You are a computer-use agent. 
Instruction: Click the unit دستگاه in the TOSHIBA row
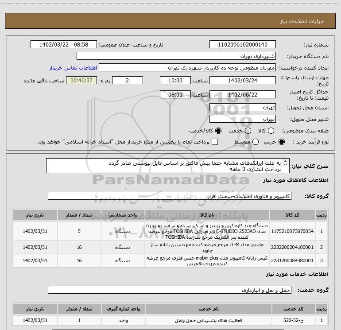tap(123, 231)
